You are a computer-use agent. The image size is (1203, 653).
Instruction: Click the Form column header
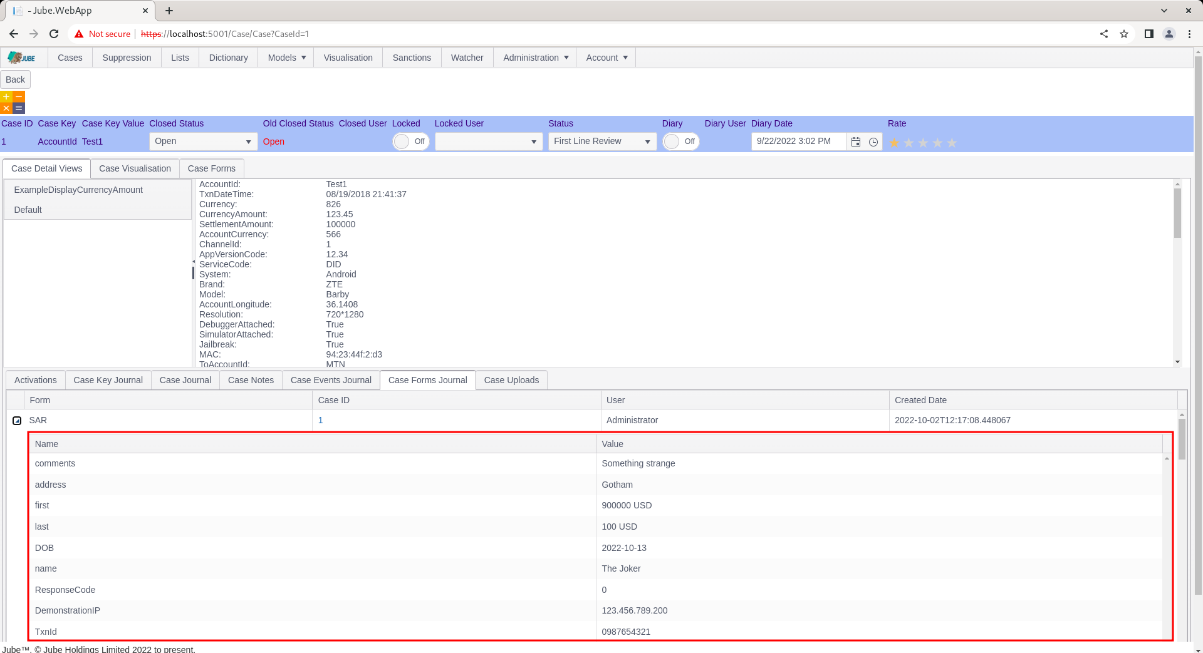[x=168, y=400]
